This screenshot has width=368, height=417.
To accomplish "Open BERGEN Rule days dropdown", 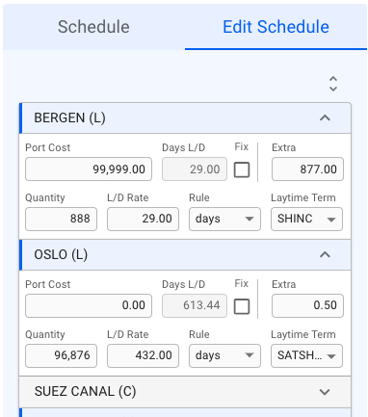I will tap(224, 219).
